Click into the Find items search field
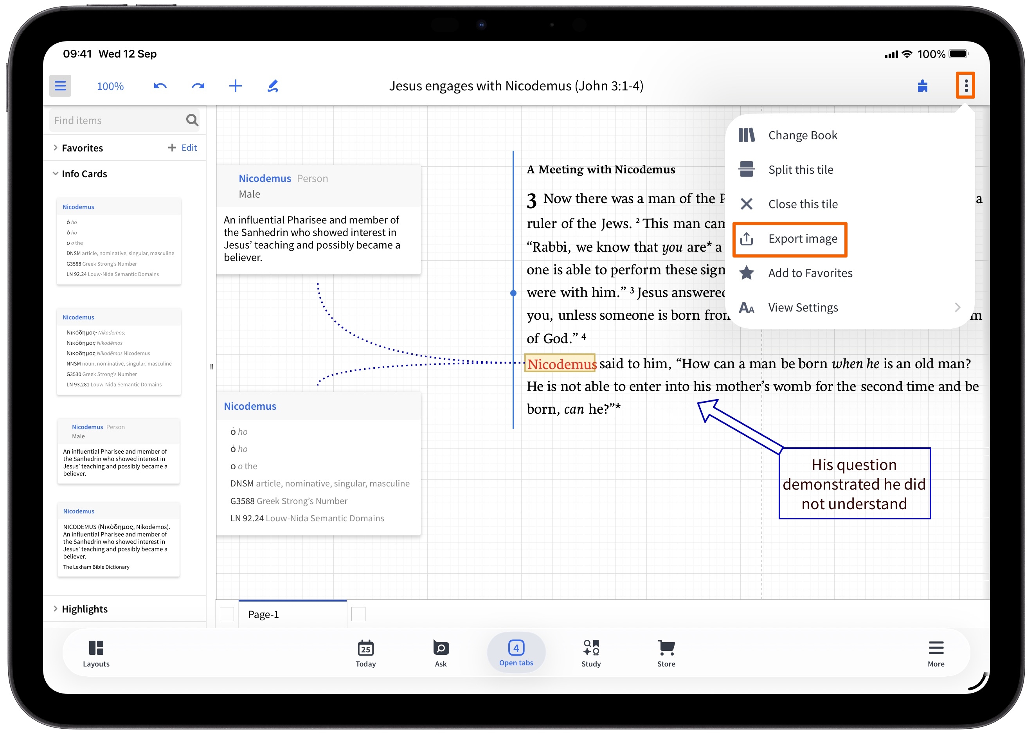 point(124,121)
